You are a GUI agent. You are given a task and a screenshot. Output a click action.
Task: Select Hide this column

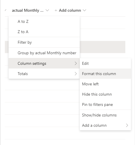105,94
